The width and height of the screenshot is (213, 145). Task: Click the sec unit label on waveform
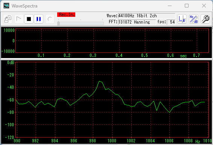(183, 56)
